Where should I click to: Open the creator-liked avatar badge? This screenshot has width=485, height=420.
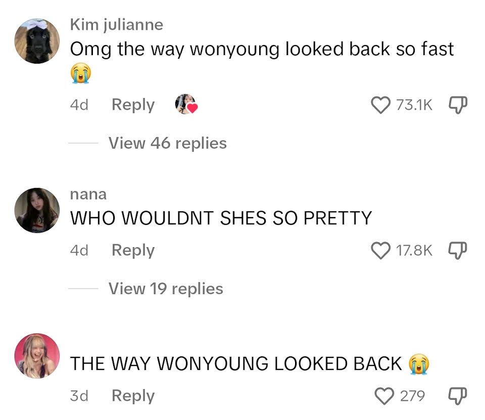[x=186, y=104]
